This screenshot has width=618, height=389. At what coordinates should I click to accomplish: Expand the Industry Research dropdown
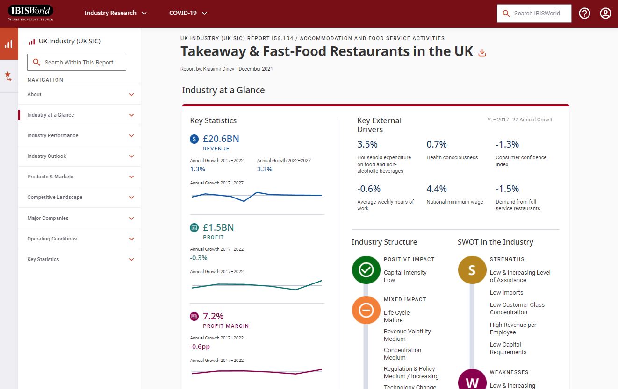click(115, 13)
